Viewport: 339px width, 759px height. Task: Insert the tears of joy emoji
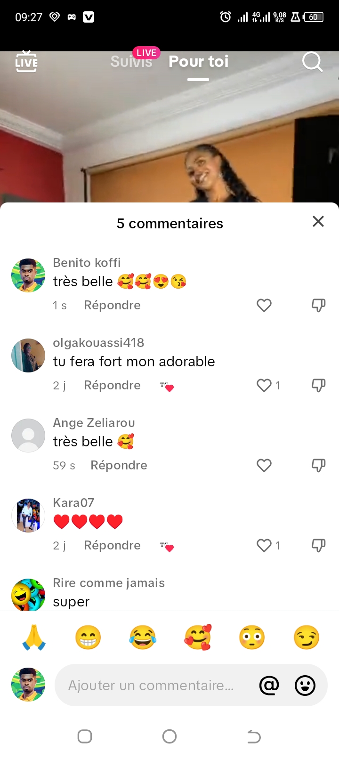click(143, 638)
